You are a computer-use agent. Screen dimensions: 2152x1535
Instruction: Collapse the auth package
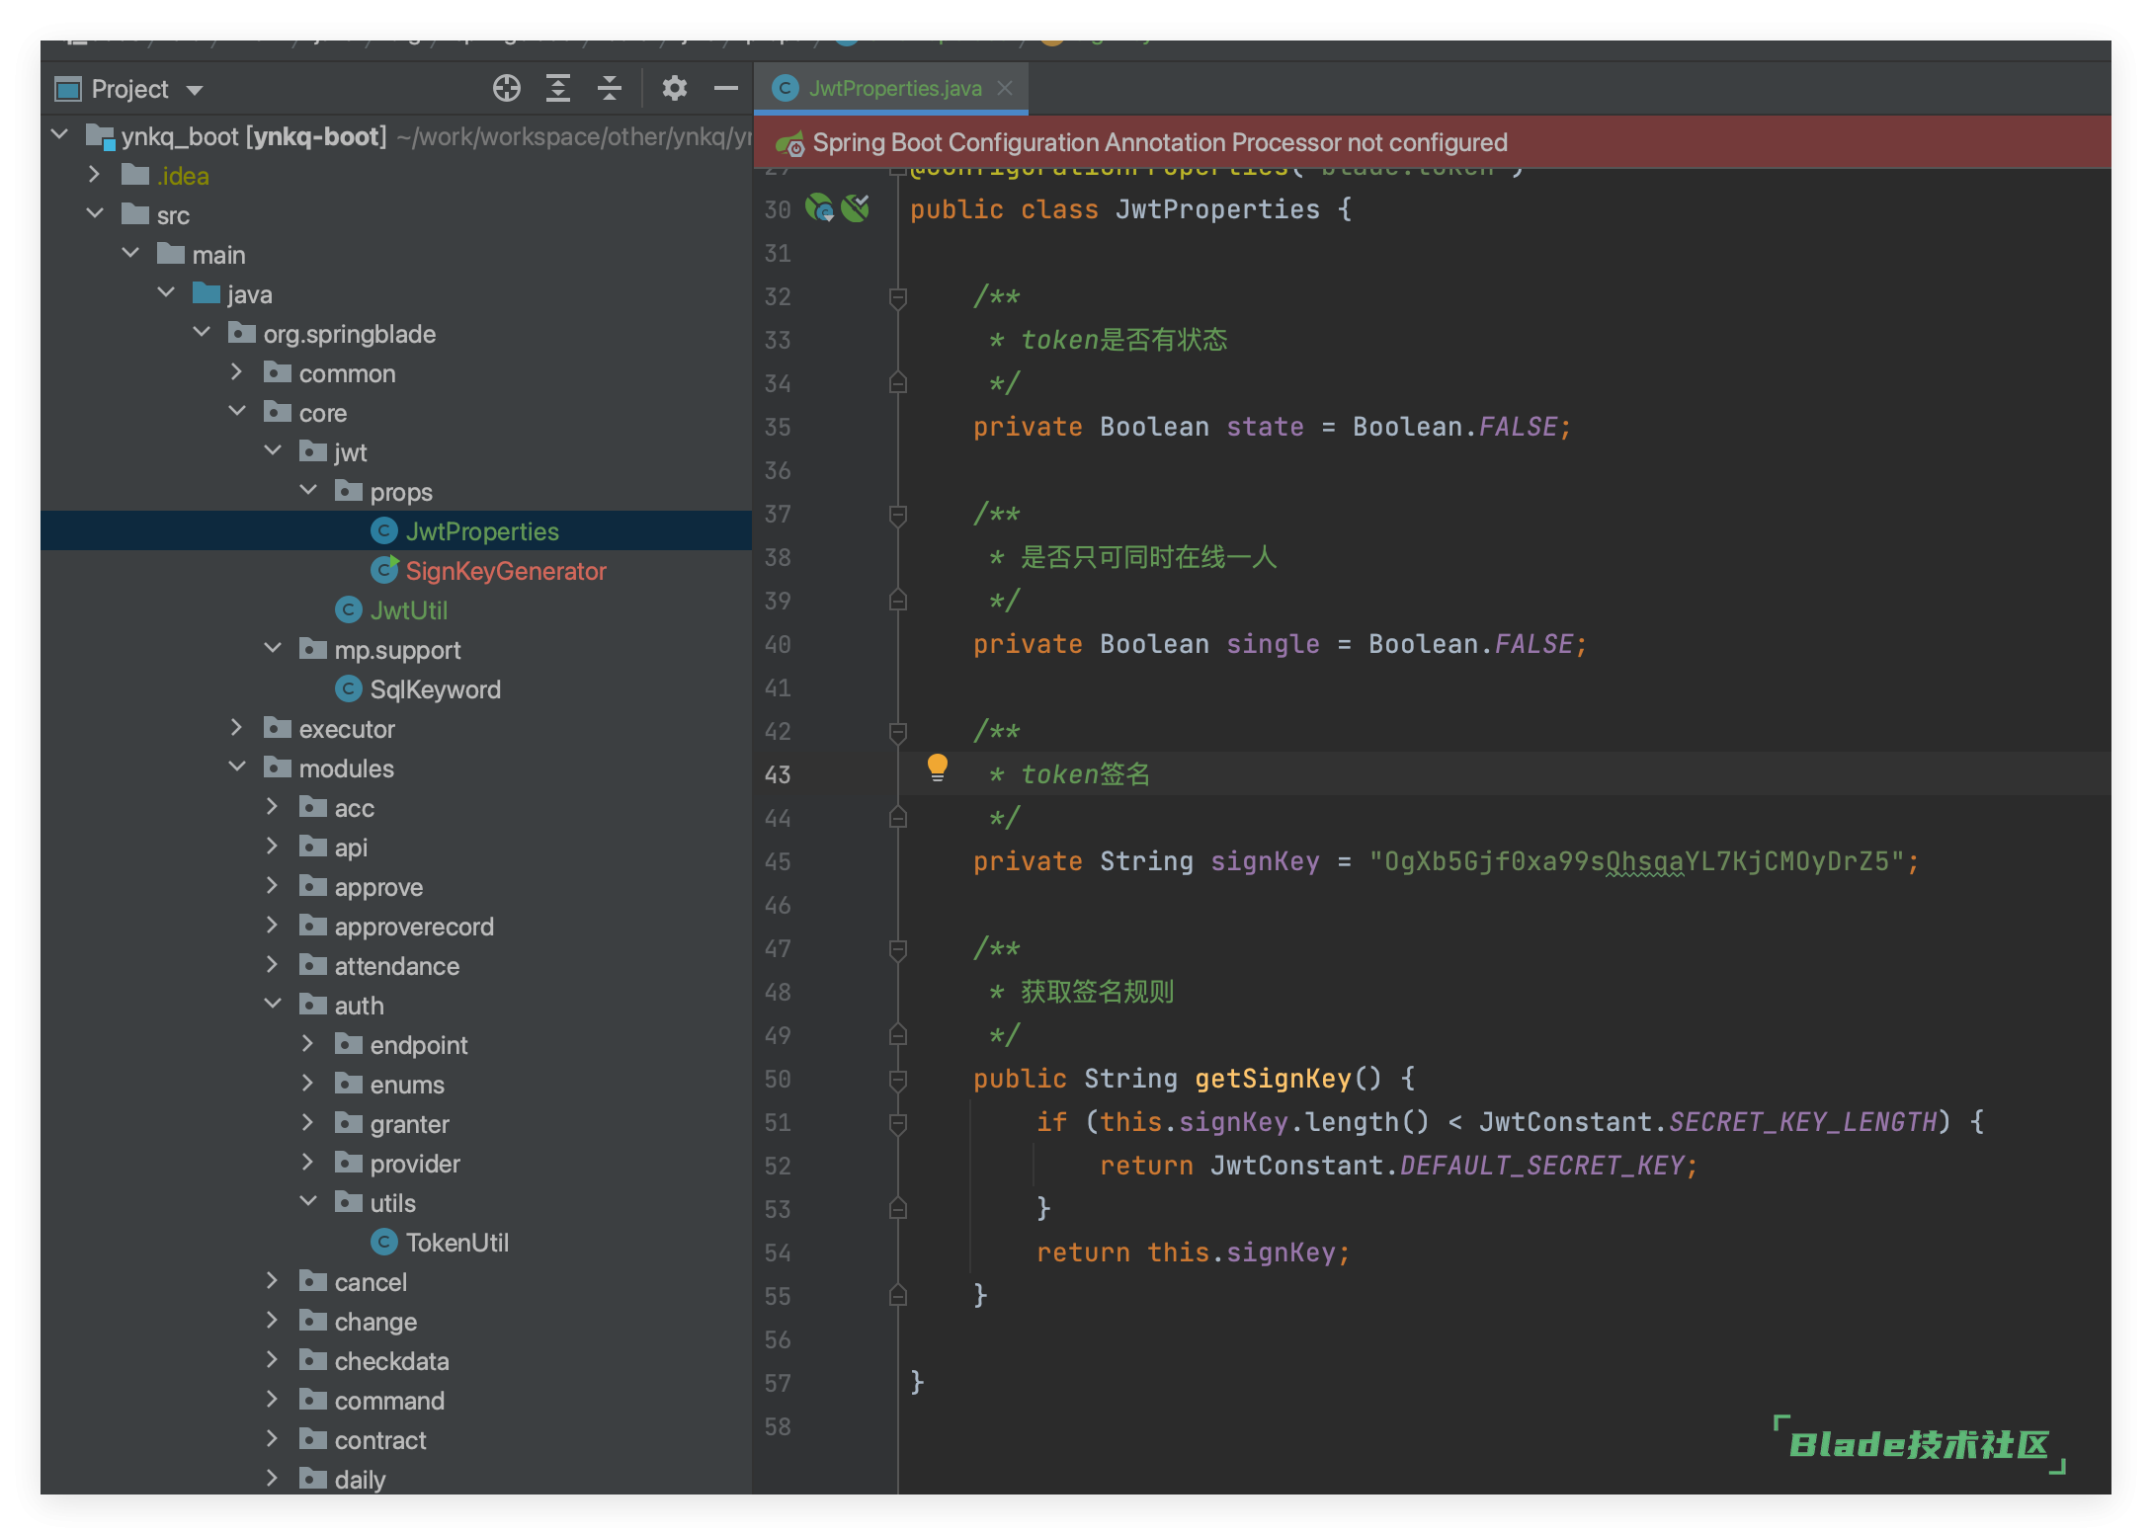[273, 1004]
